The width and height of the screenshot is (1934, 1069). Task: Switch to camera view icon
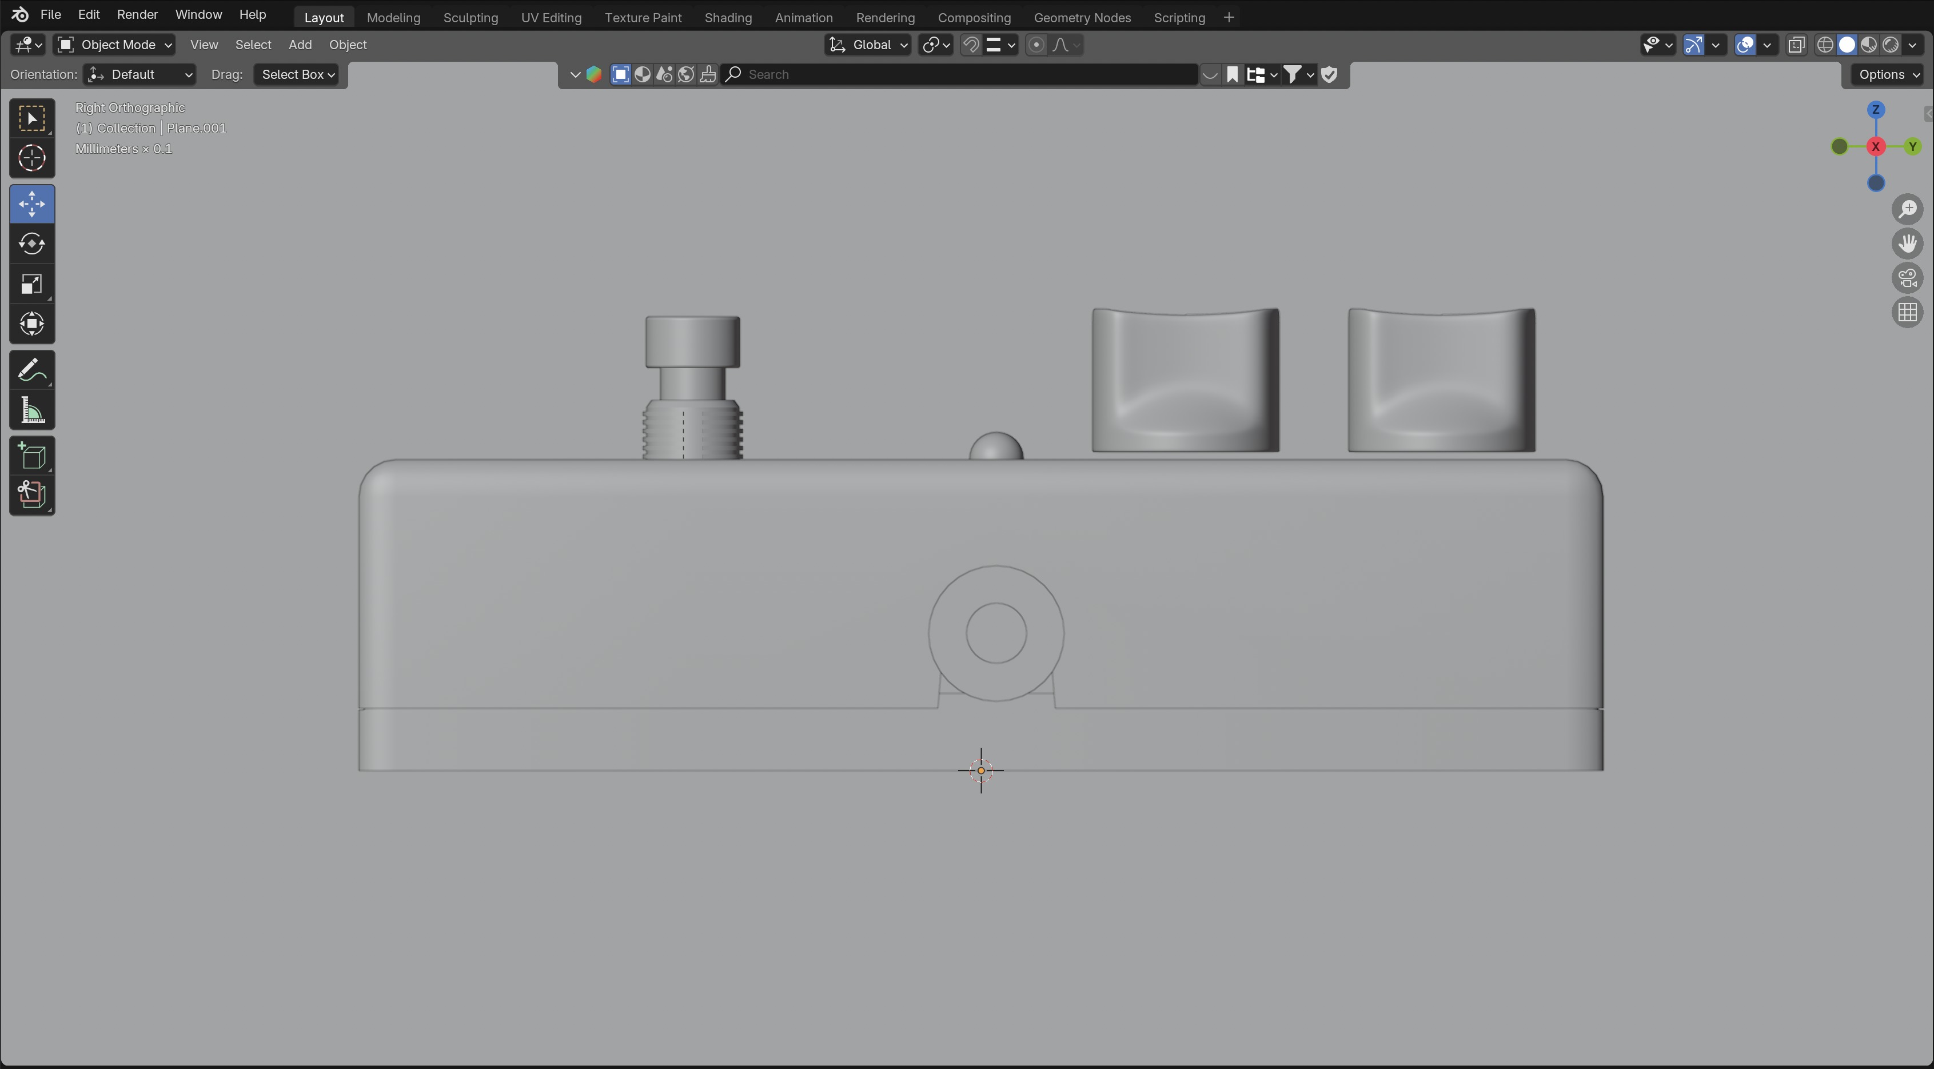point(1907,278)
